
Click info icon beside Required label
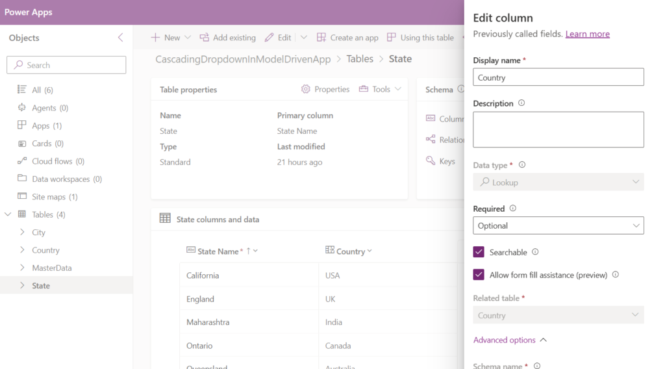click(x=513, y=209)
